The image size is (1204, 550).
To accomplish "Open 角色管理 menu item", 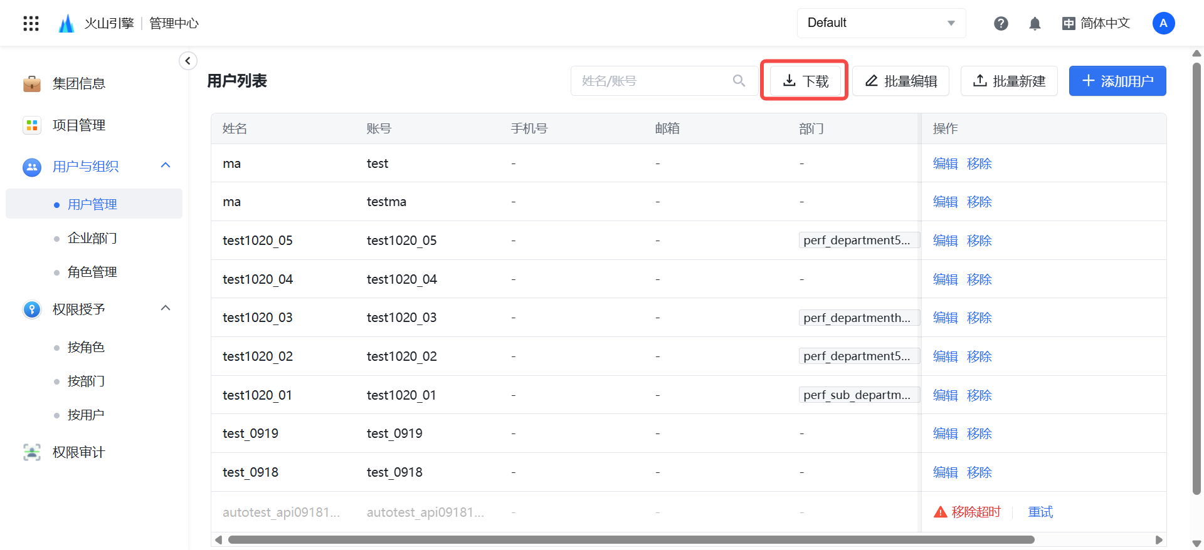I will coord(92,272).
